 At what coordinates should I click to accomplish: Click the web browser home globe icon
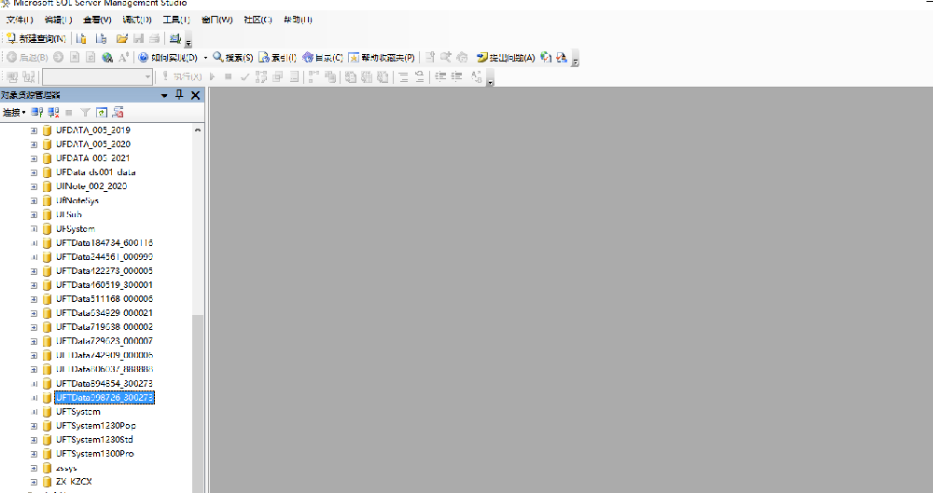tap(107, 58)
